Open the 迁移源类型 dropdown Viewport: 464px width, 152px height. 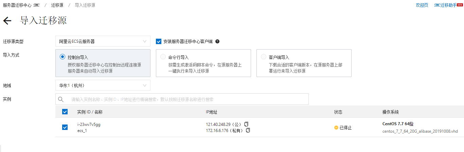(x=103, y=41)
